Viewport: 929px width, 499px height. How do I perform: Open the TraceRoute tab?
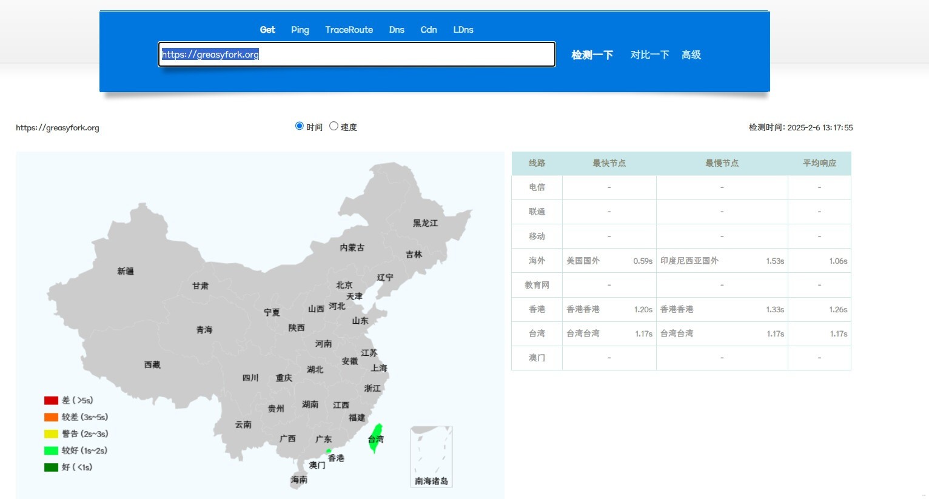[x=349, y=30]
